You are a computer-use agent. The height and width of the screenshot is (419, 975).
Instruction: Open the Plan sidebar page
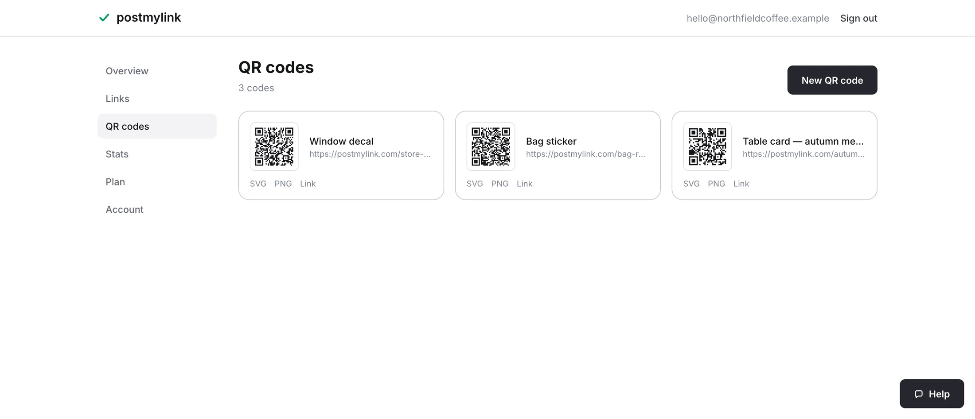(x=157, y=182)
